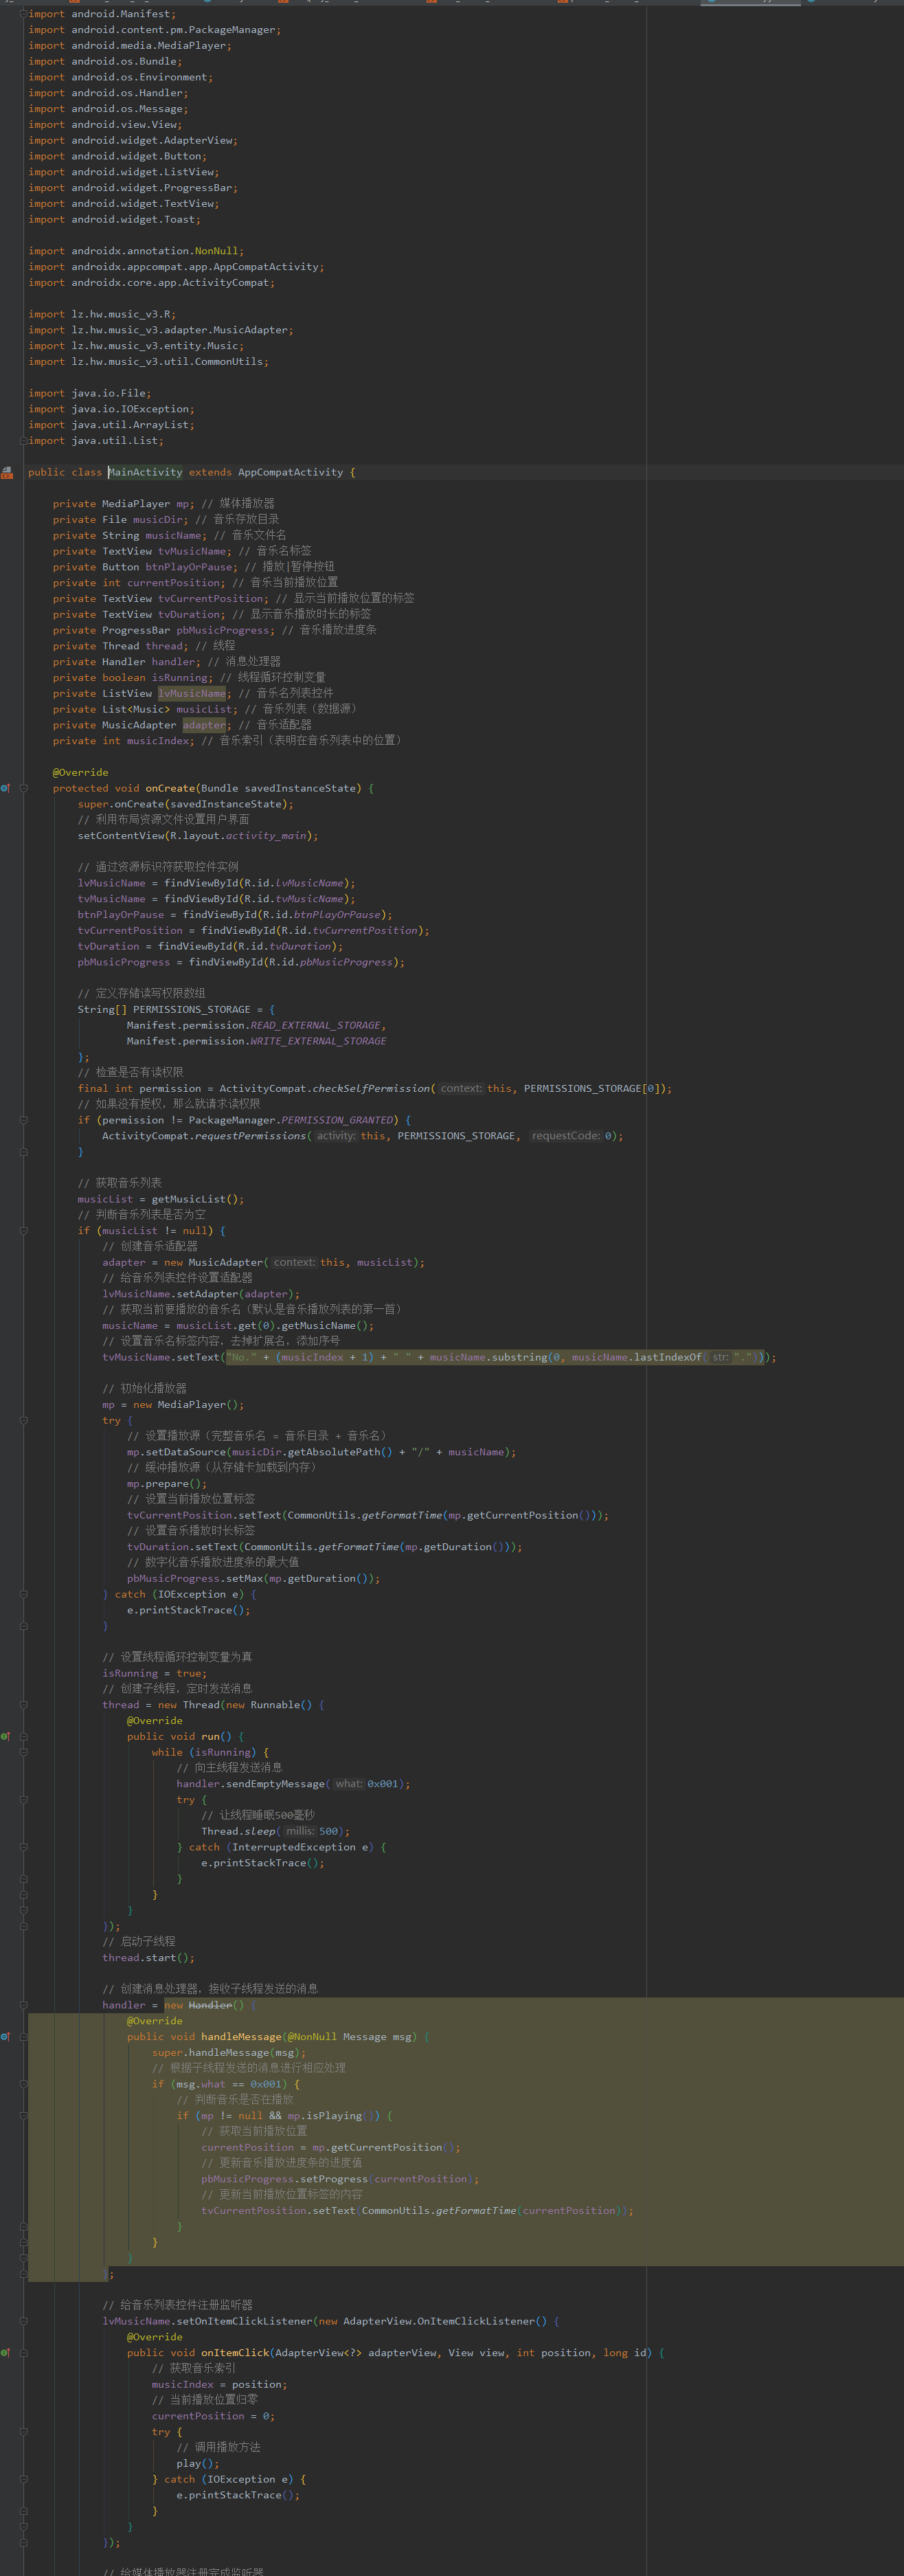Fold the catch InterruptedException block
The height and width of the screenshot is (2576, 904).
click(23, 1847)
